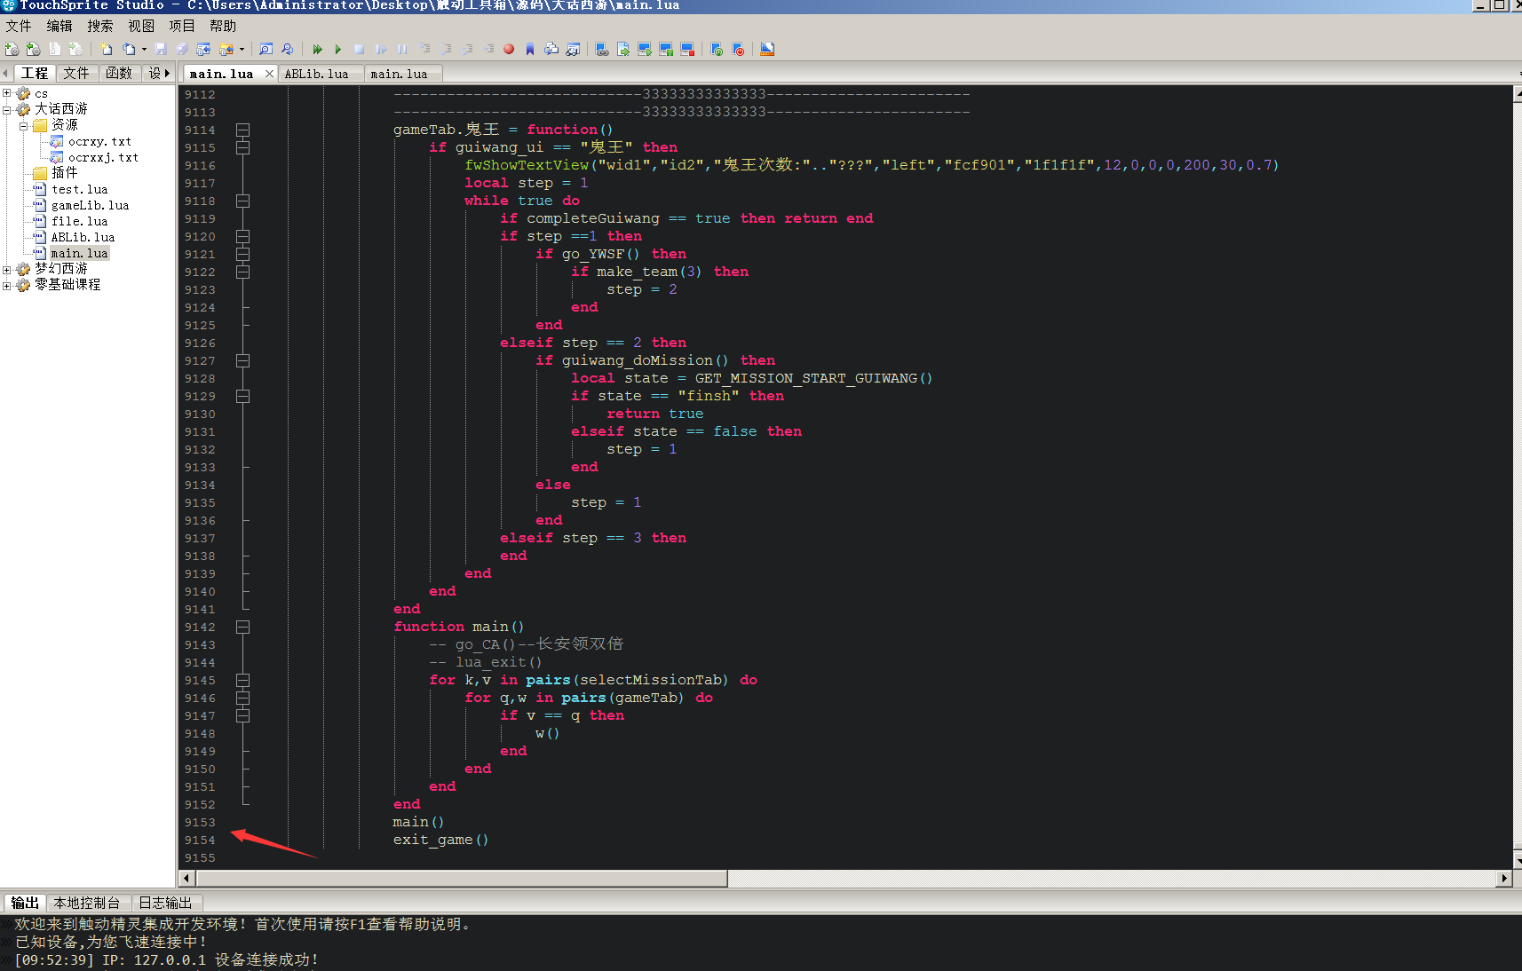Open the dropdown arrow beside the folder icon
The width and height of the screenshot is (1522, 971).
tap(242, 49)
